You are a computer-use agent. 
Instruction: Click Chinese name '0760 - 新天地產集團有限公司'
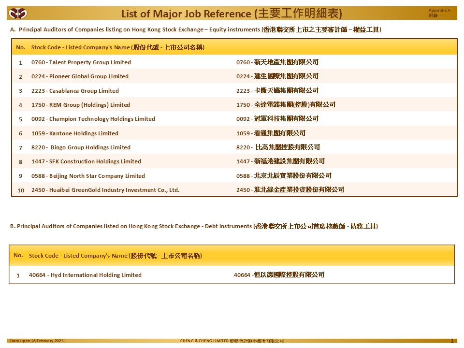277,62
